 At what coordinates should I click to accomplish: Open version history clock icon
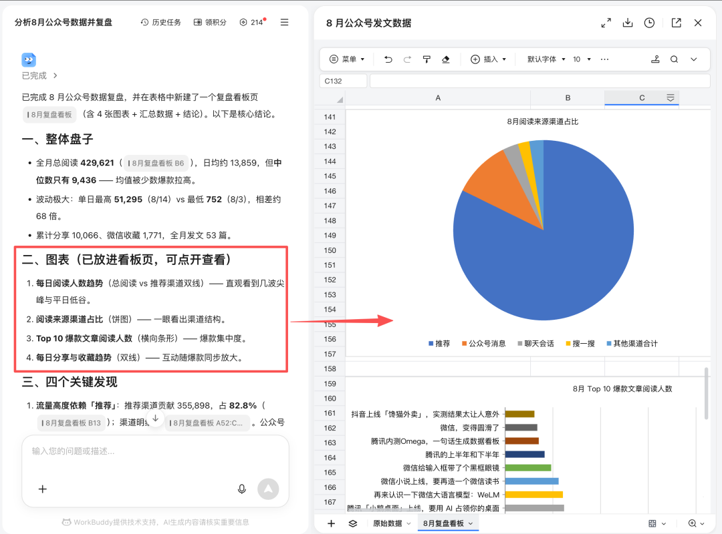649,23
